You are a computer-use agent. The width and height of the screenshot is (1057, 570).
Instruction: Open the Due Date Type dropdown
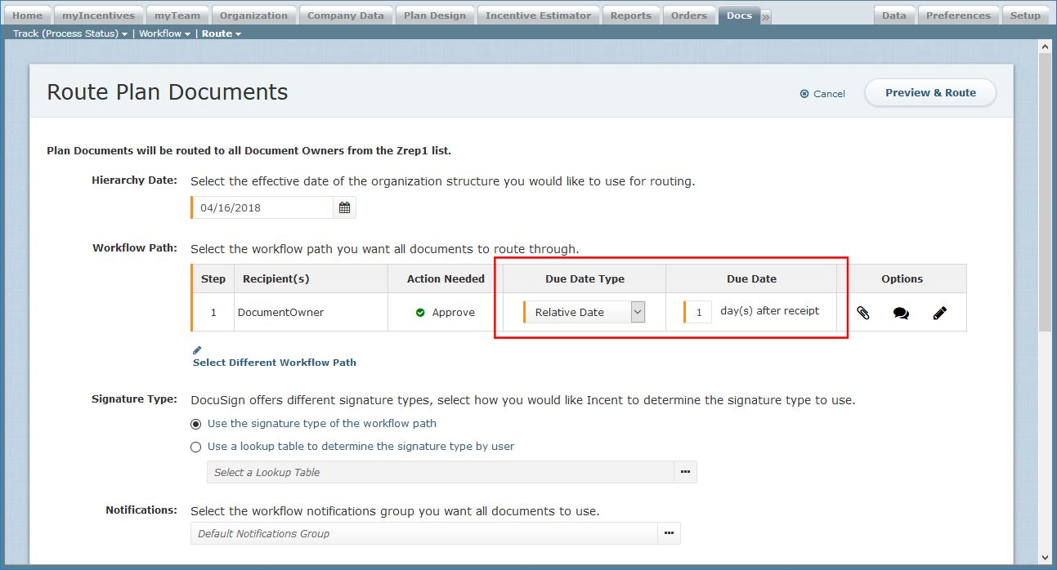[x=584, y=312]
